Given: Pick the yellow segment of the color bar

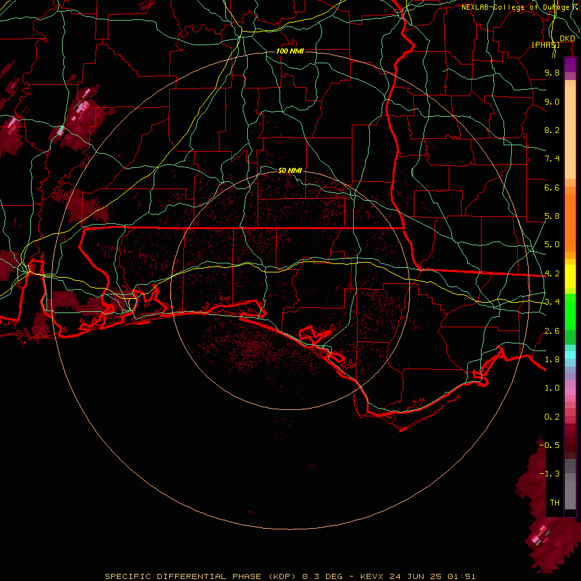Looking at the screenshot, I should pyautogui.click(x=570, y=276).
